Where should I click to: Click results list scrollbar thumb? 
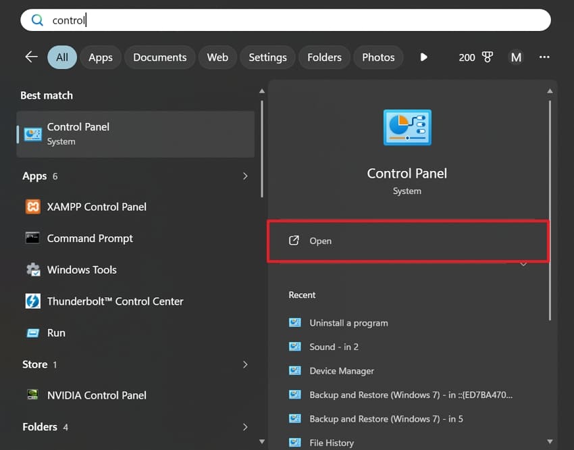(262, 149)
